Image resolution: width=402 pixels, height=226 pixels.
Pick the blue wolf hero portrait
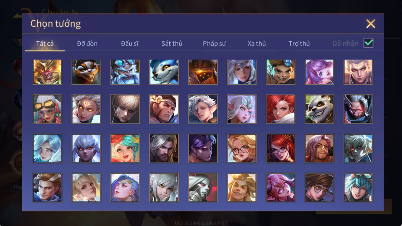click(x=164, y=72)
